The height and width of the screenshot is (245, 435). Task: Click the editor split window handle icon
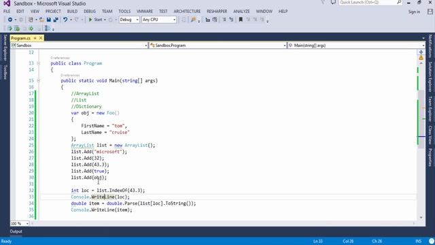(x=421, y=52)
